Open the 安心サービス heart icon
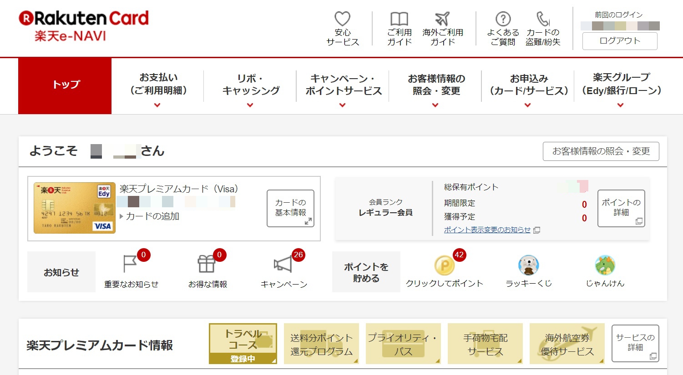Viewport: 683px width, 375px height. coord(343,19)
